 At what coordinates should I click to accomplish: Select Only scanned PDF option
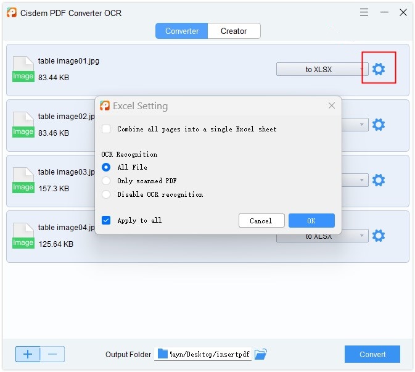[x=106, y=181]
